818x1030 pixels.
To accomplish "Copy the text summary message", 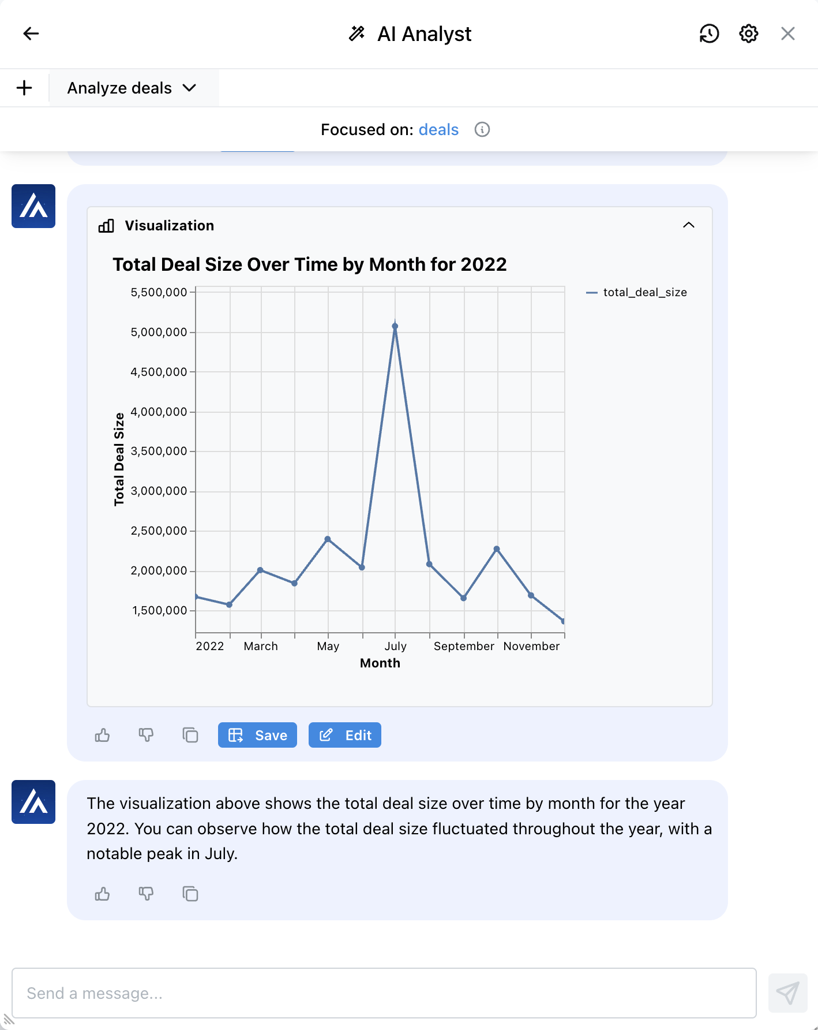I will pos(190,894).
